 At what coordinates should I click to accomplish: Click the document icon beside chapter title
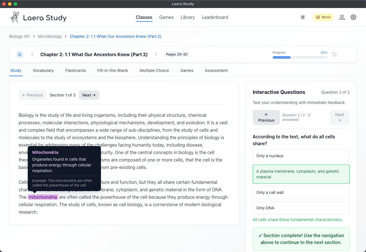(x=19, y=54)
